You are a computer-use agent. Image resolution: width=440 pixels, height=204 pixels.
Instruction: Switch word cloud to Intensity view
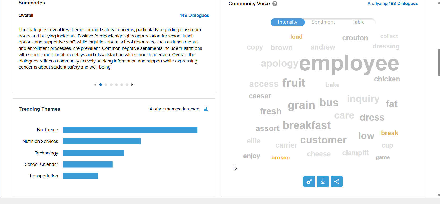(x=287, y=22)
